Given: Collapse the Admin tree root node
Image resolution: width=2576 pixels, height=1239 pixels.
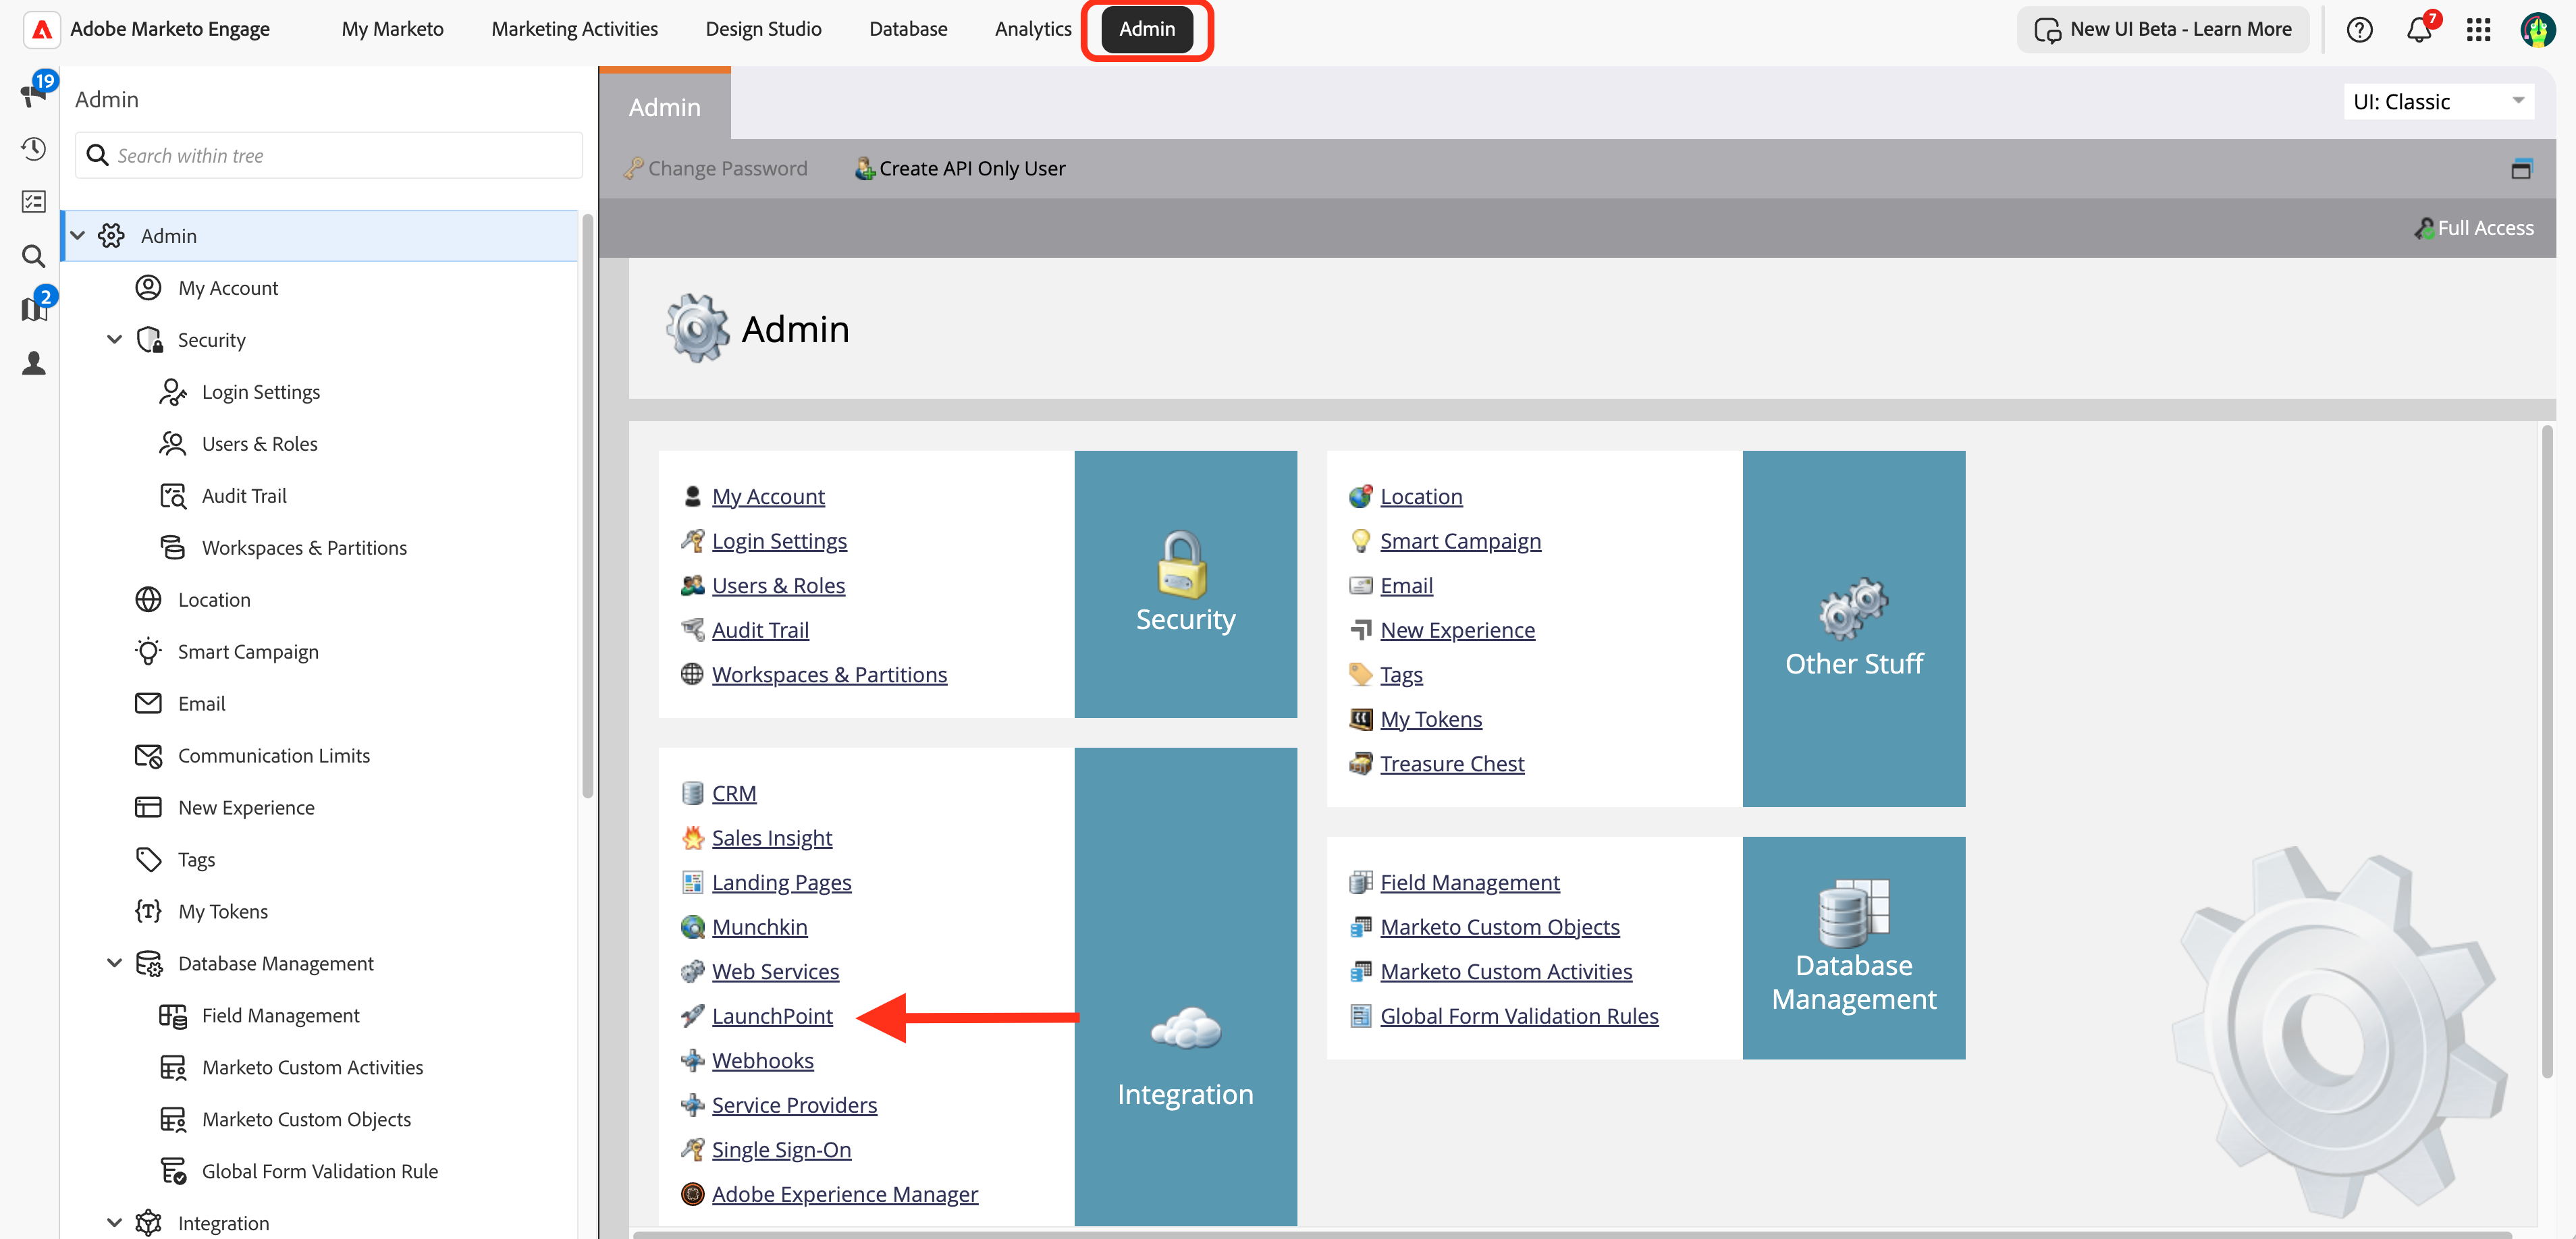Looking at the screenshot, I should coord(77,236).
